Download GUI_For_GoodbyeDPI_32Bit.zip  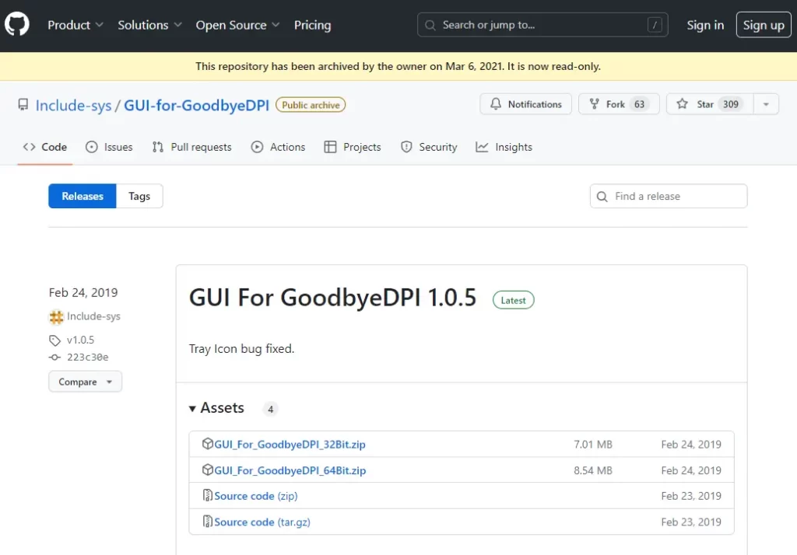290,445
